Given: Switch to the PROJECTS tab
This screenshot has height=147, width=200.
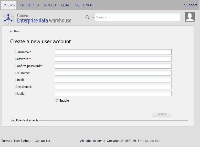Looking at the screenshot, I should click(29, 5).
